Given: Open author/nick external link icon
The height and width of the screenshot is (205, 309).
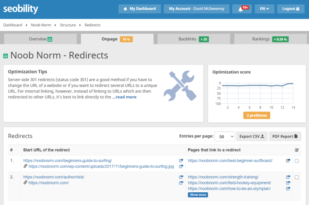Looking at the screenshot, I should pos(181,177).
